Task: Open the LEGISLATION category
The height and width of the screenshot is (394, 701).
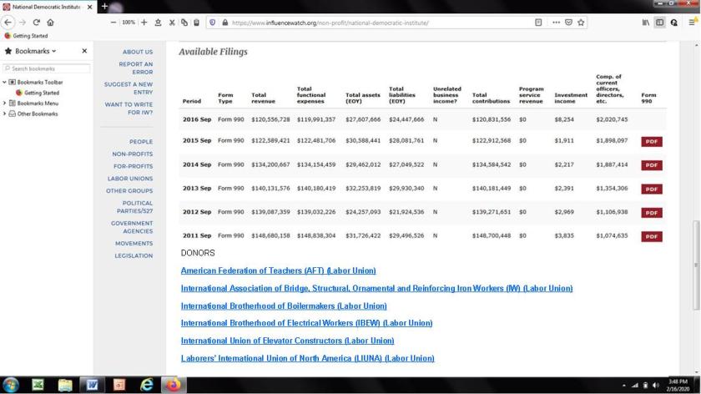Action: (x=134, y=255)
